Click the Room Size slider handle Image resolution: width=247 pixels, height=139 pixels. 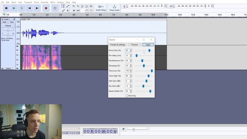click(149, 51)
